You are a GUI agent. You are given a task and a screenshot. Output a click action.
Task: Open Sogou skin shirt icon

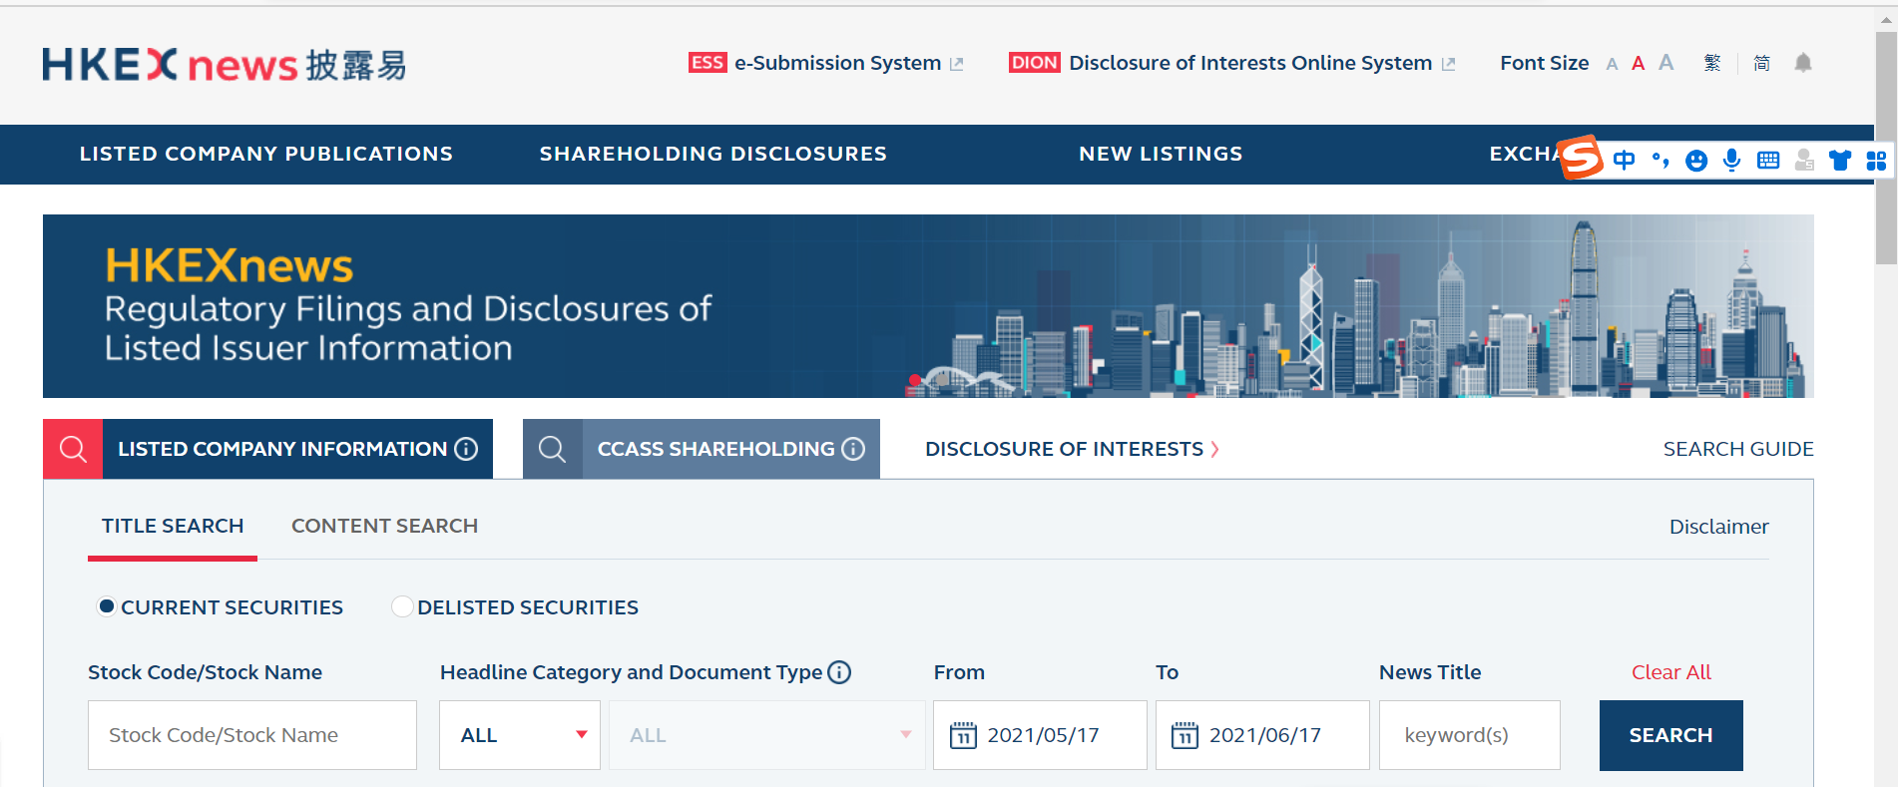click(1840, 160)
